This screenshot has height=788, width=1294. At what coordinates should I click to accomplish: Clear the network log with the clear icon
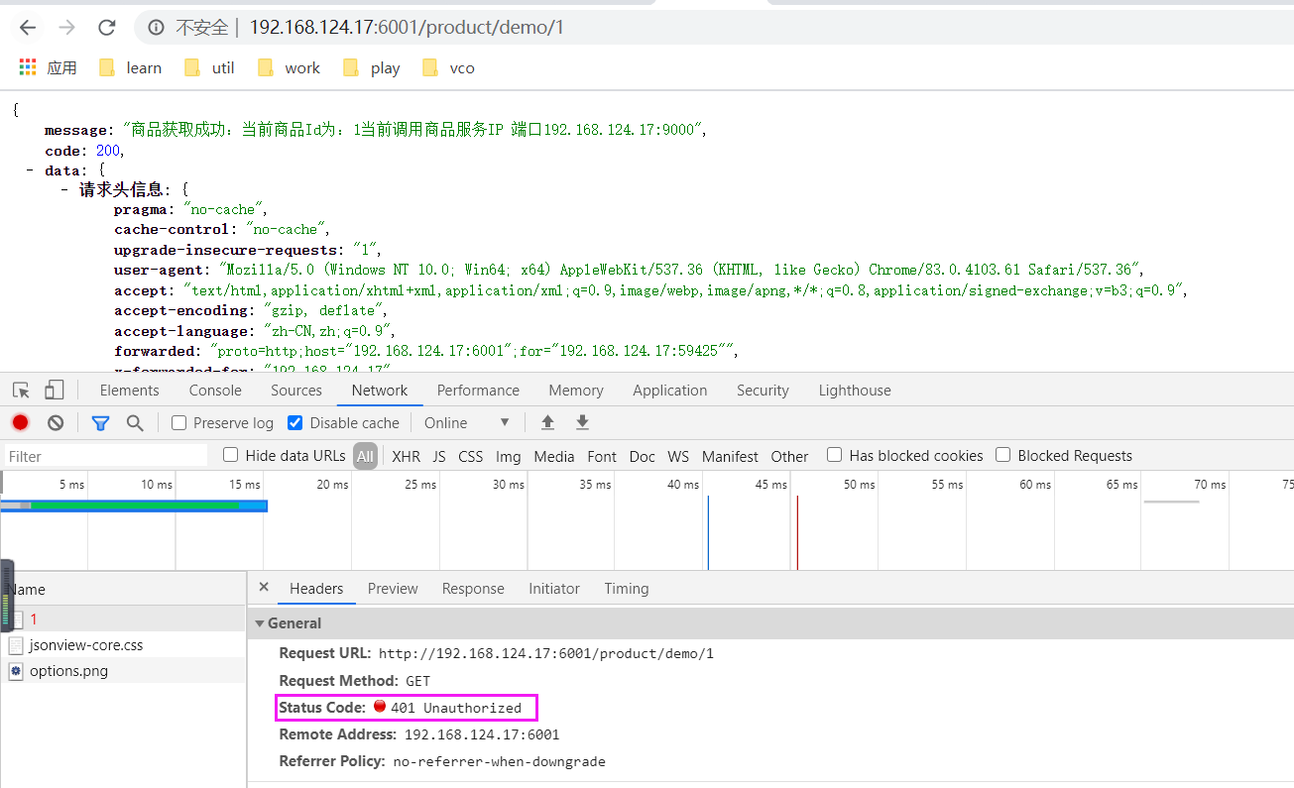click(56, 422)
